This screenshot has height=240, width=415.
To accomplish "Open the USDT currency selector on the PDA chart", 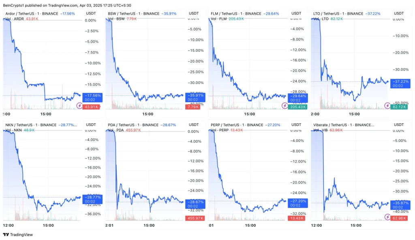I will pos(194,124).
